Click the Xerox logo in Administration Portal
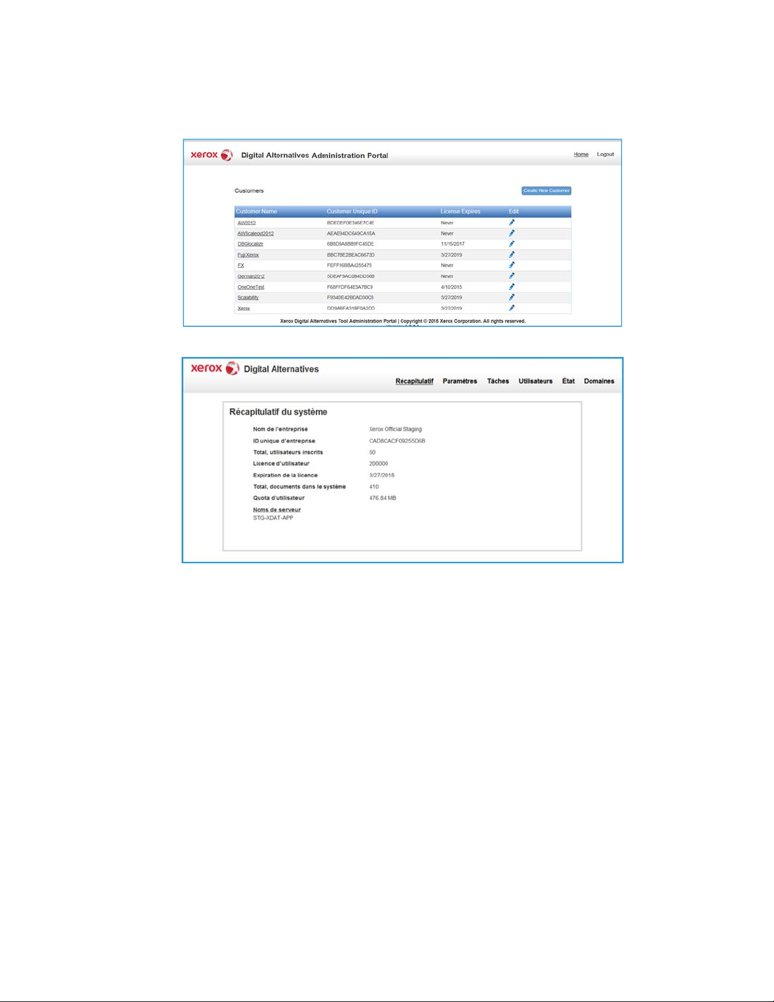Image resolution: width=774 pixels, height=1002 pixels. tap(212, 155)
